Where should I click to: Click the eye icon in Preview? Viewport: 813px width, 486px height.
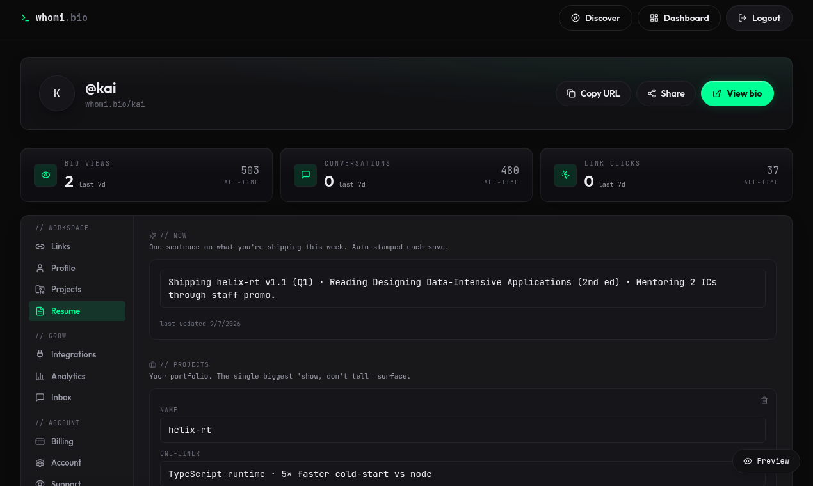coord(748,461)
